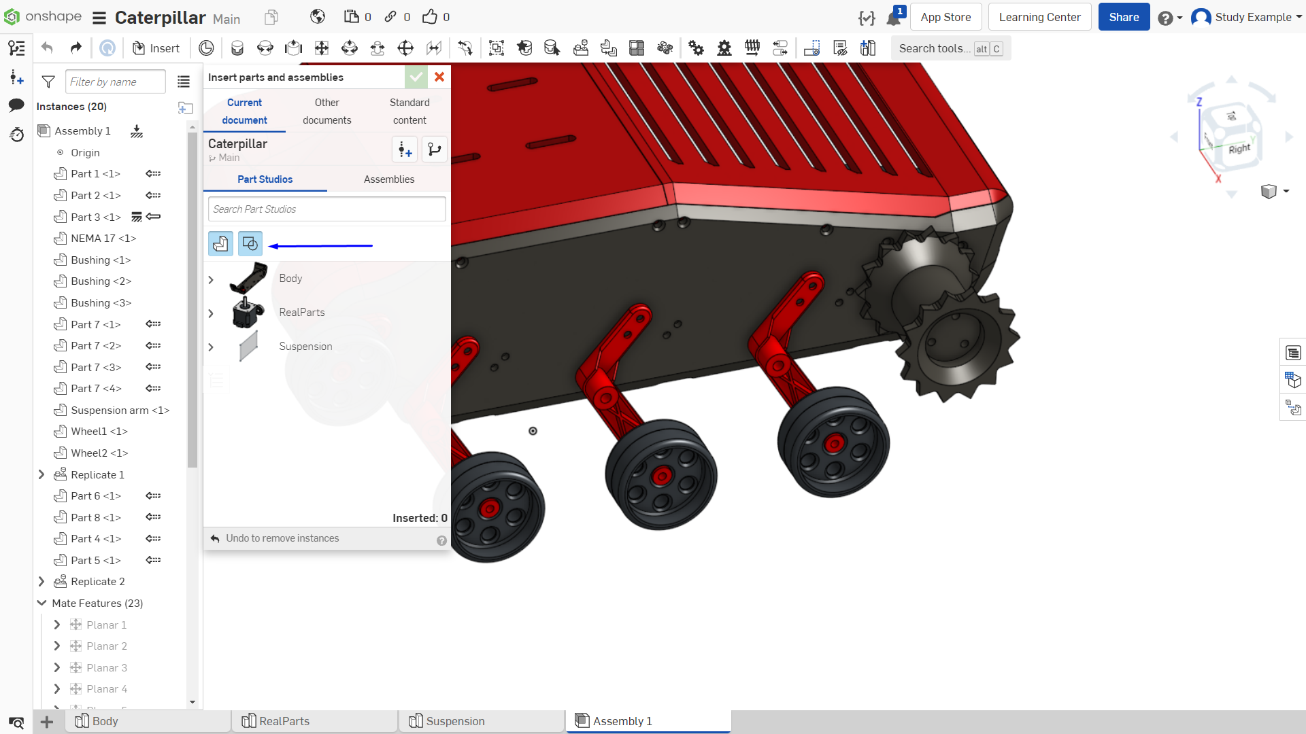The image size is (1306, 734).
Task: Switch to Current document tab
Action: pos(244,111)
